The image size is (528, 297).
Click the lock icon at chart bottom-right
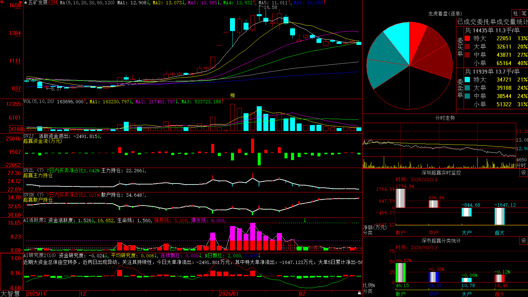point(359,293)
